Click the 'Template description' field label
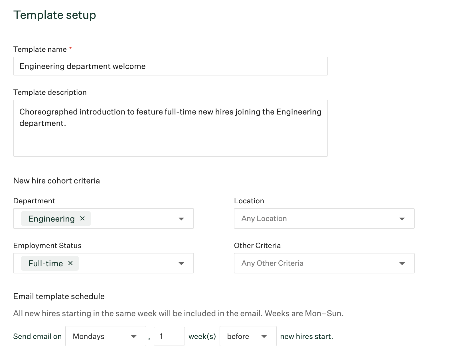The height and width of the screenshot is (360, 466). (50, 92)
